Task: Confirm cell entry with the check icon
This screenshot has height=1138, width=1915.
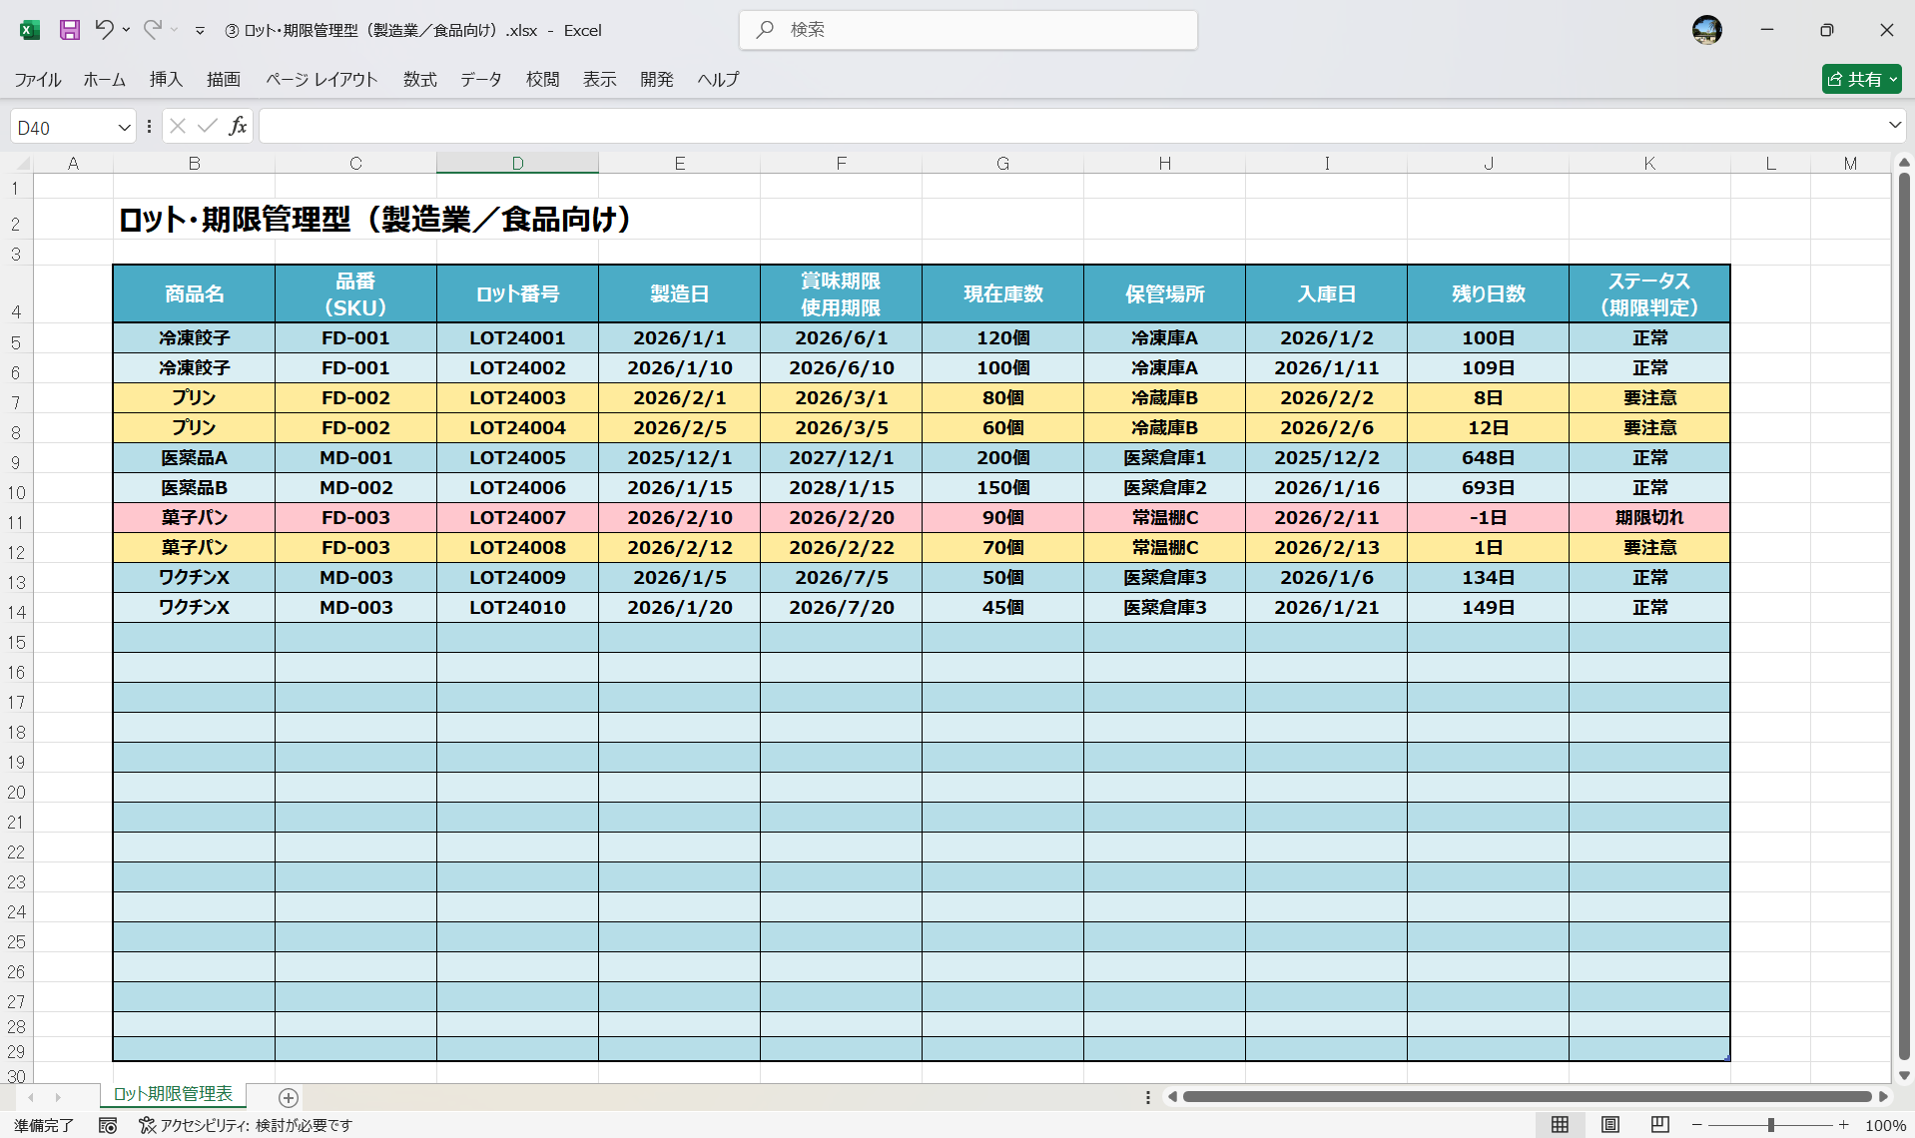Action: (207, 126)
